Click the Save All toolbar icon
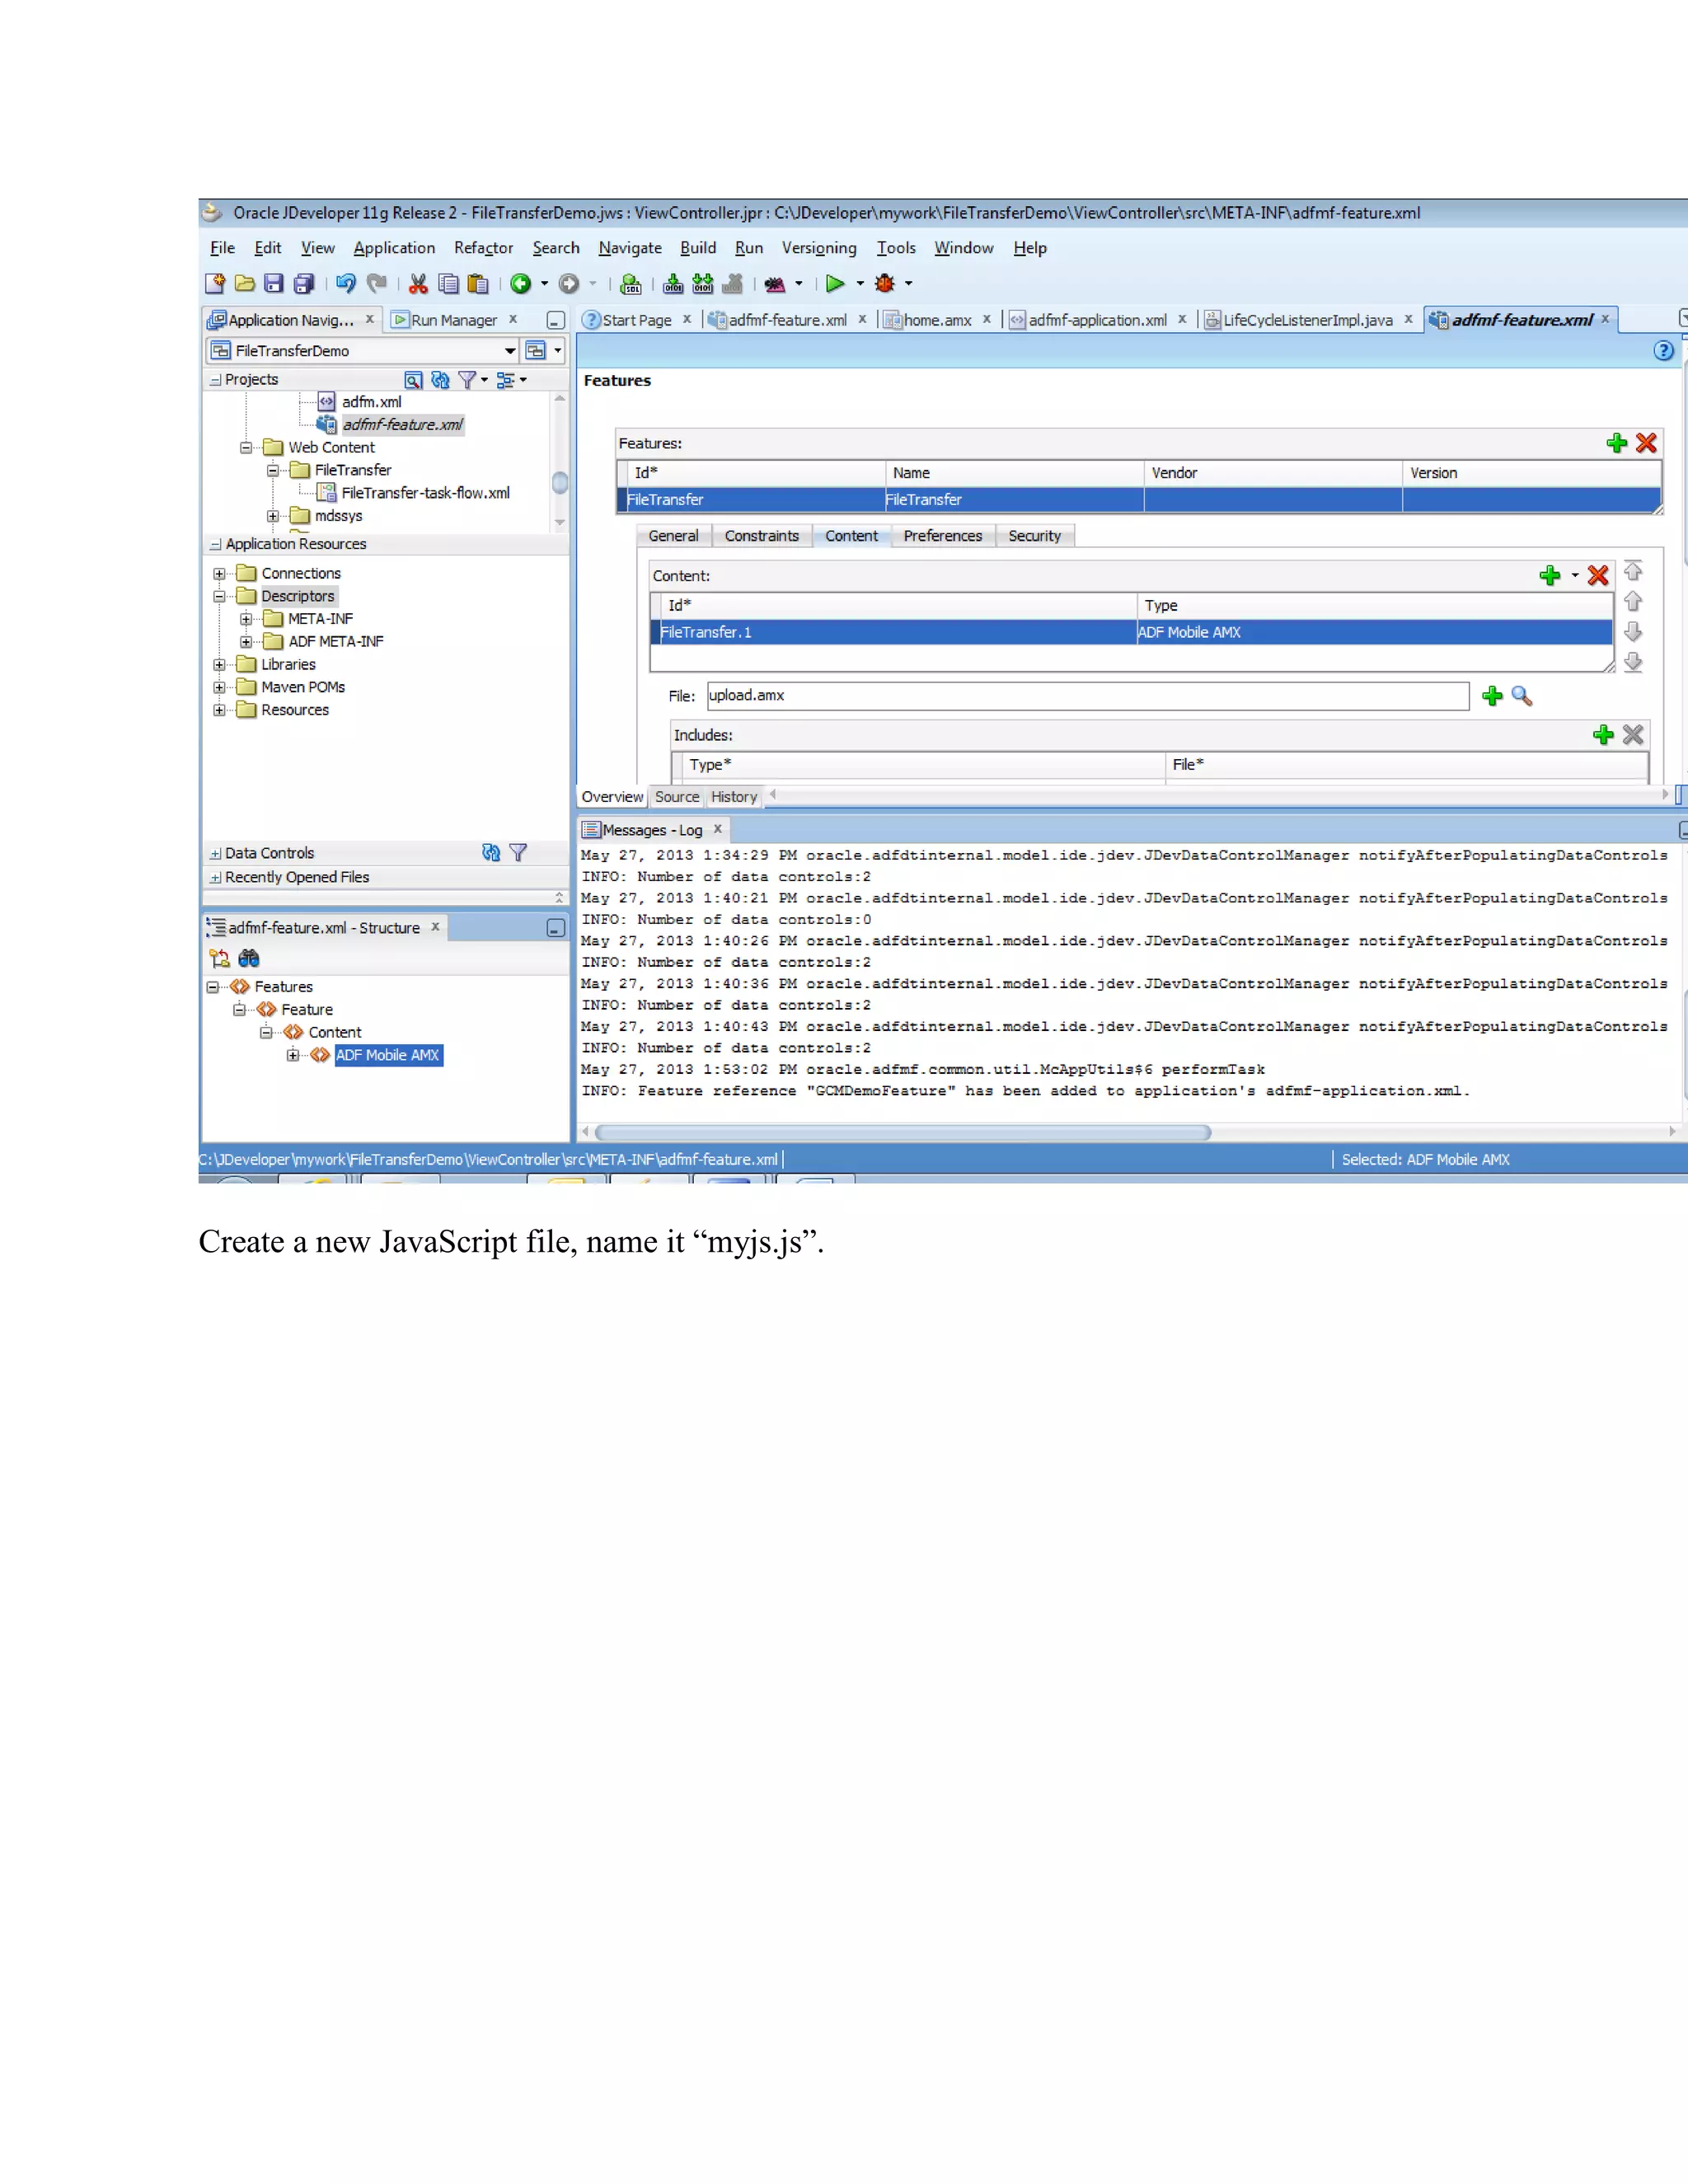 (304, 284)
